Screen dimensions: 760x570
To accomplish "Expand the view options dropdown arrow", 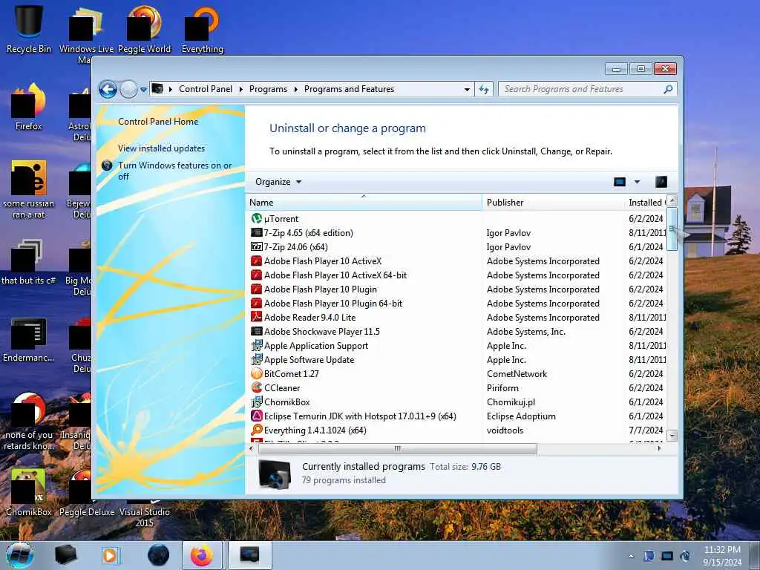I will [637, 182].
